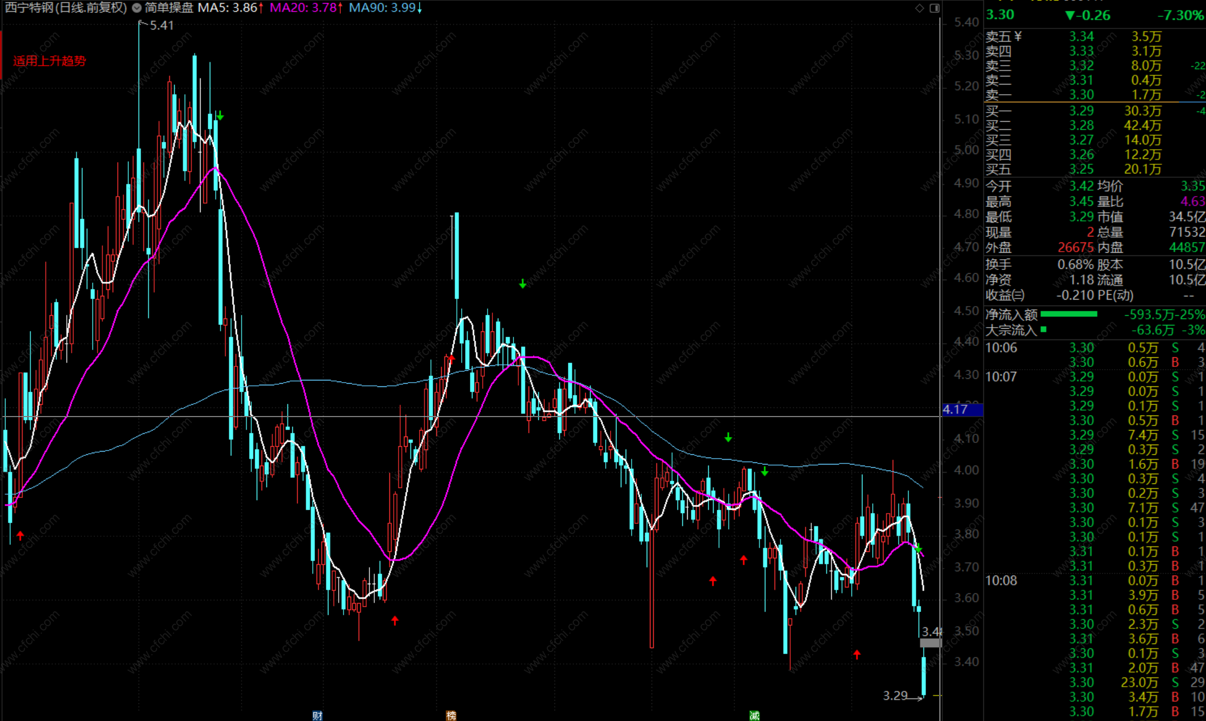This screenshot has height=721, width=1206.
Task: Click the 5.41 high price annotation
Action: [161, 25]
